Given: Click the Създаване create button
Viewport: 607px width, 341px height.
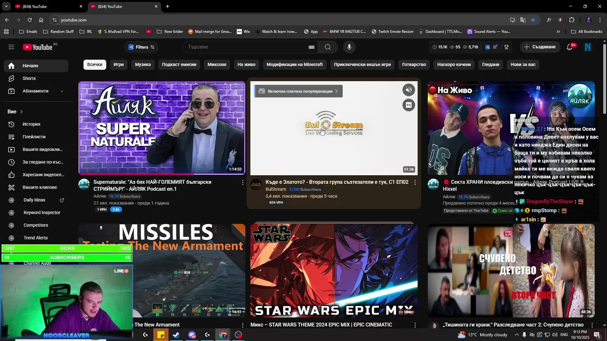Looking at the screenshot, I should coord(540,47).
